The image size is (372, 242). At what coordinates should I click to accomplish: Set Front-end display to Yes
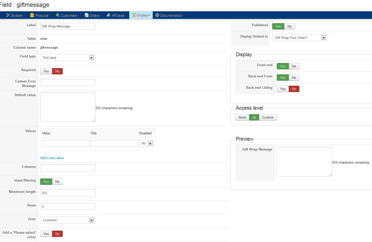[x=283, y=66]
